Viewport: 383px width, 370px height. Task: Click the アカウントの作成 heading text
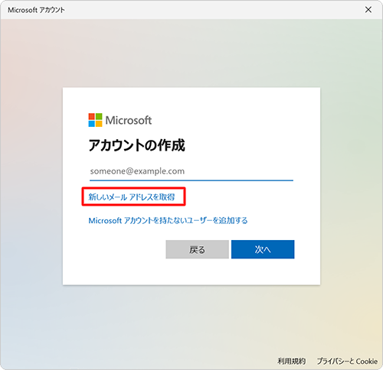(136, 145)
